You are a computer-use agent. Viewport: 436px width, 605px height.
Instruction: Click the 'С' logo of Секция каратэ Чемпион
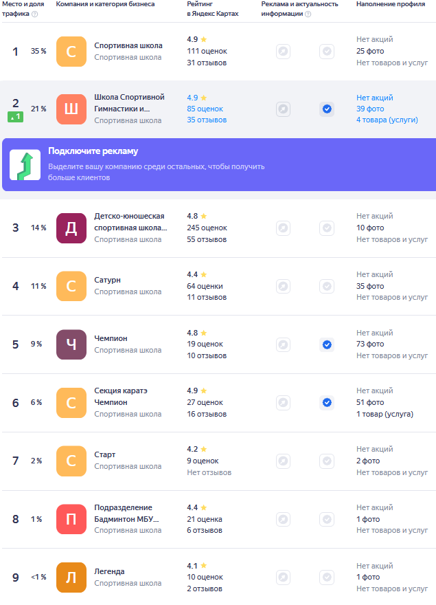71,402
